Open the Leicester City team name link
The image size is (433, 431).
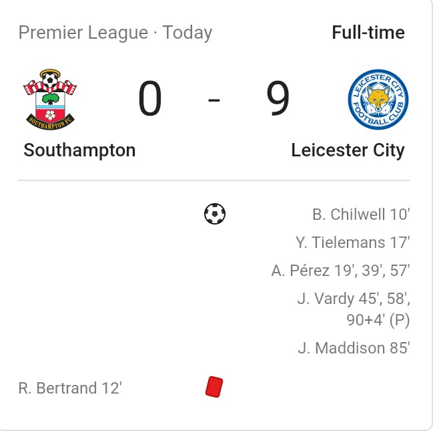pyautogui.click(x=348, y=150)
